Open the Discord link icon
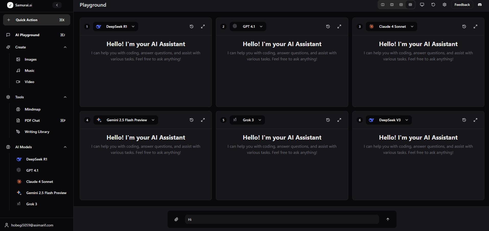 480,5
